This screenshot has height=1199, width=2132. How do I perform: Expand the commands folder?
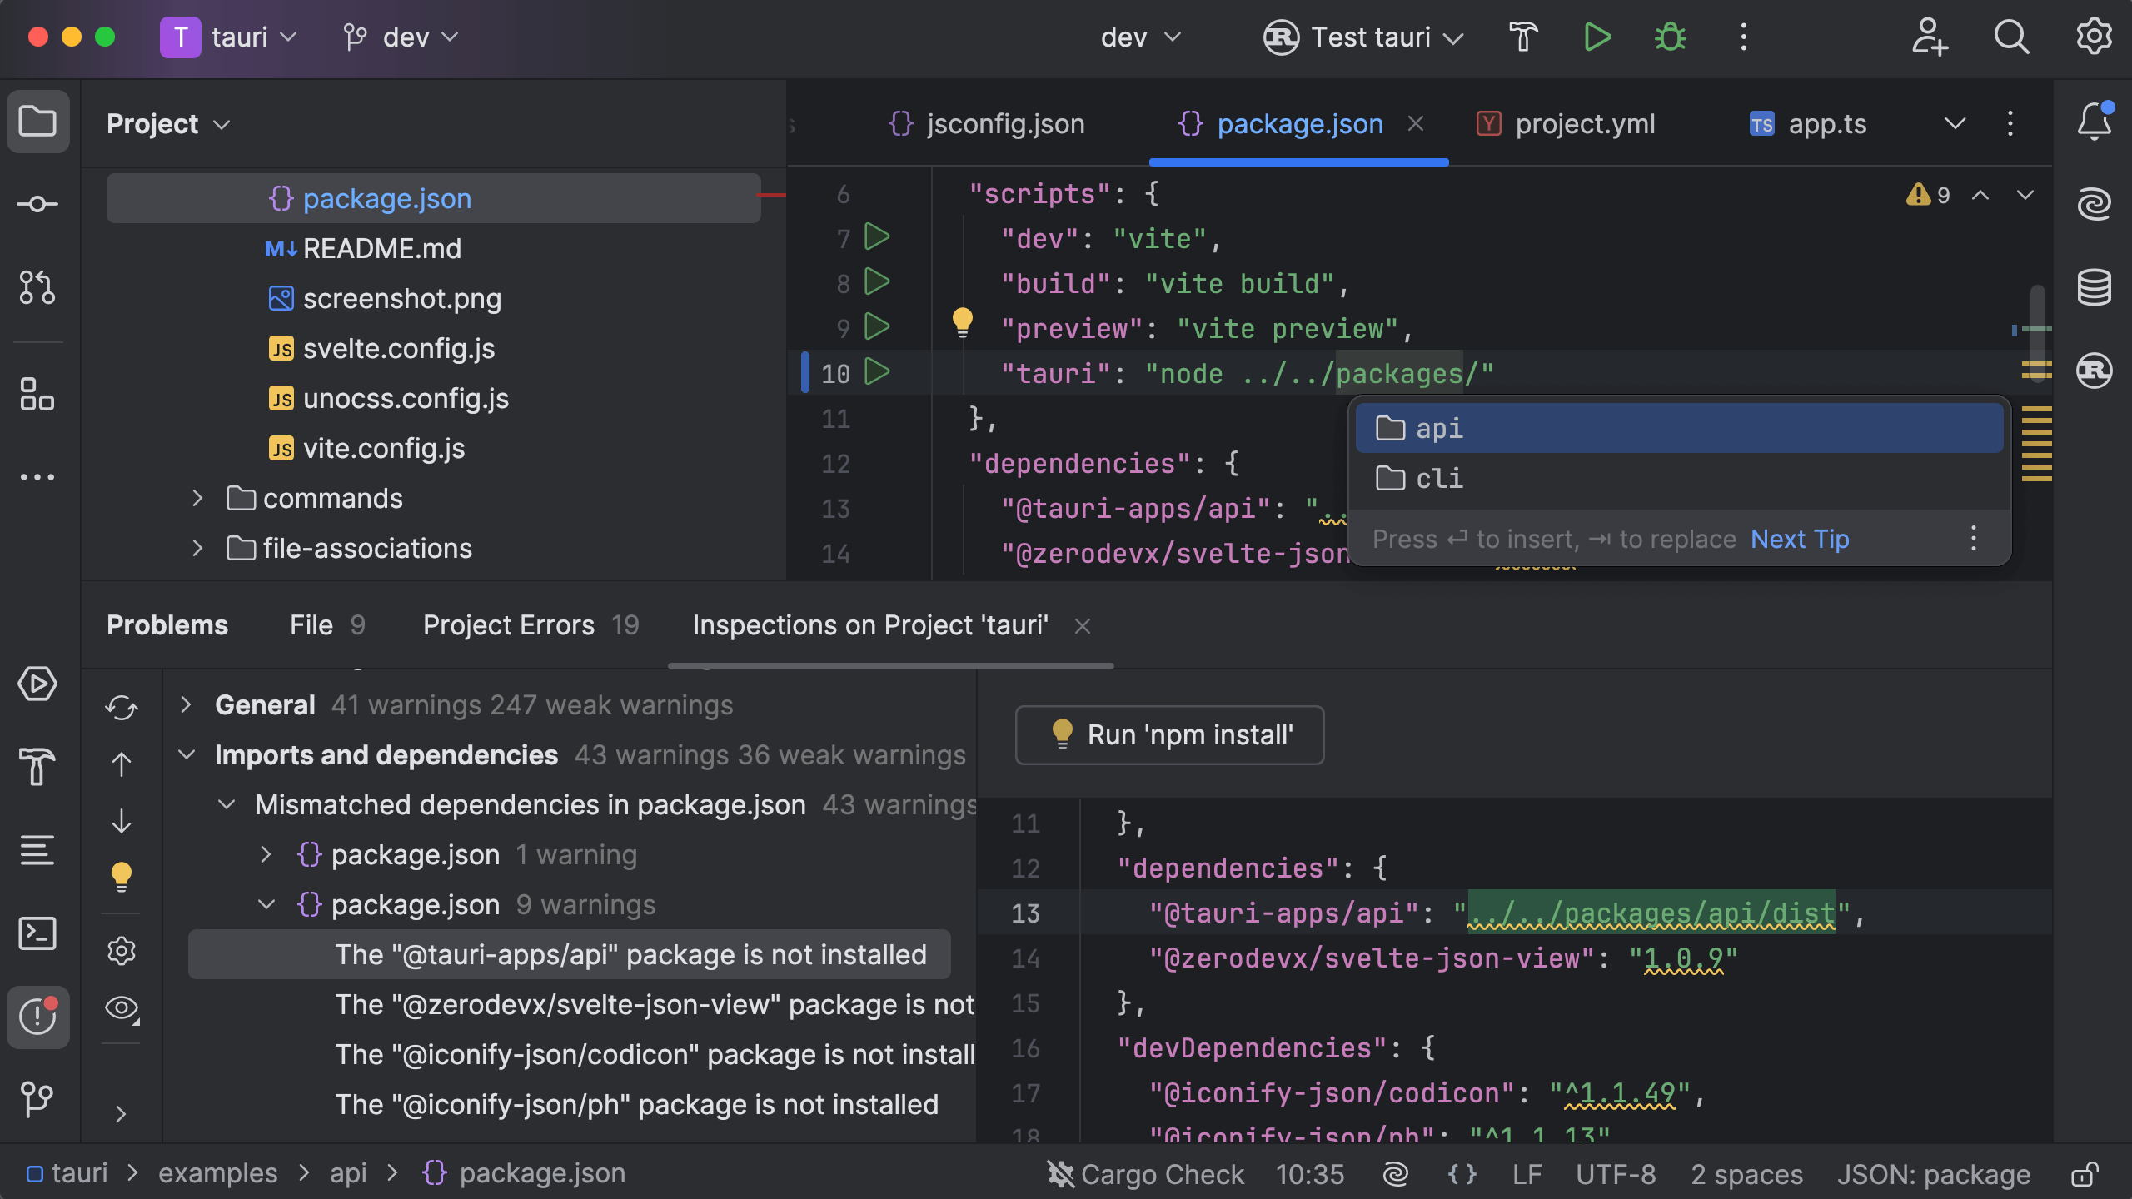click(197, 499)
